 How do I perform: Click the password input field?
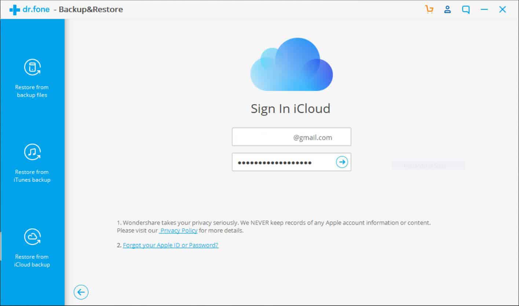pos(292,162)
